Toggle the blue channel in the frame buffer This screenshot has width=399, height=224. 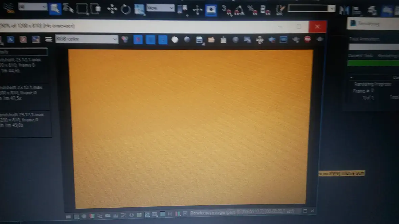[x=163, y=39]
